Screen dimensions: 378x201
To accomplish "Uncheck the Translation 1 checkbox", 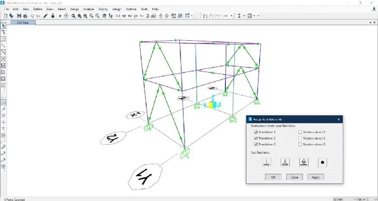I will pos(256,132).
